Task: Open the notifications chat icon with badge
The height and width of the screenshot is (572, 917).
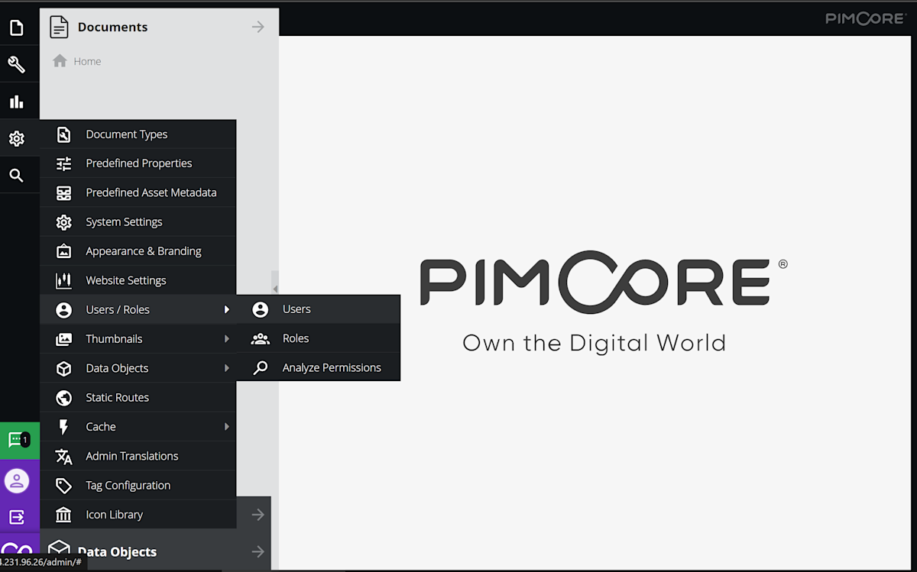Action: click(18, 440)
